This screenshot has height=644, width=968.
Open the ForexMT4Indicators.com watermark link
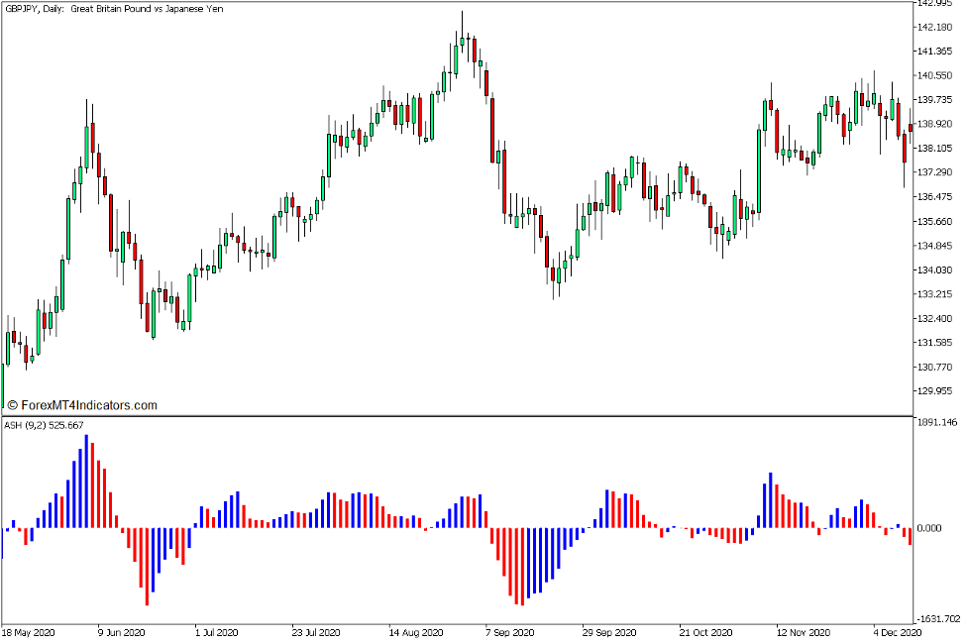[x=81, y=405]
